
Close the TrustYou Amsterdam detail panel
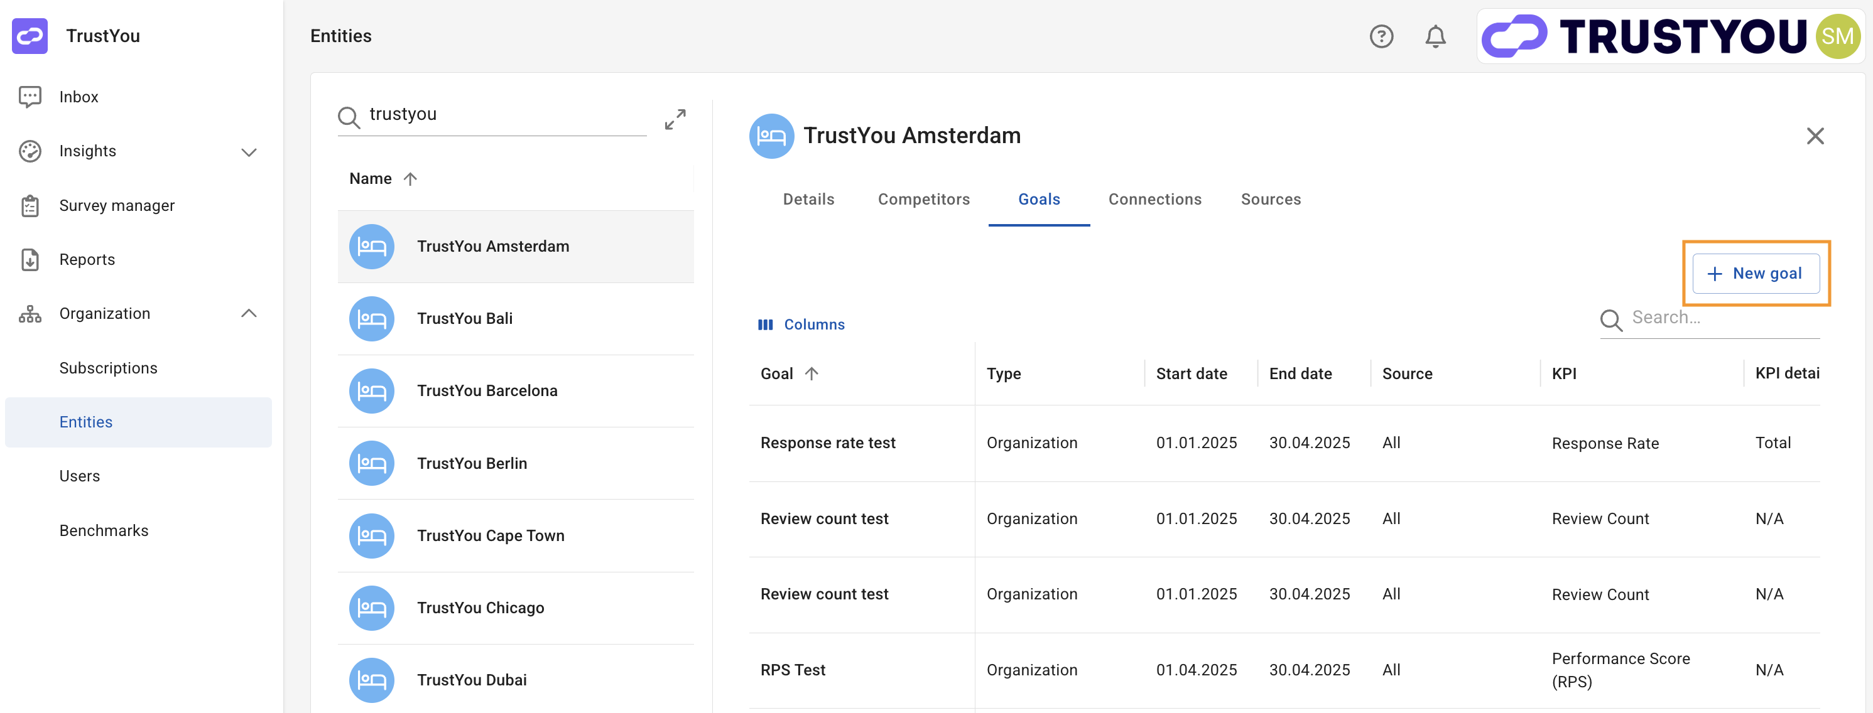(1815, 136)
